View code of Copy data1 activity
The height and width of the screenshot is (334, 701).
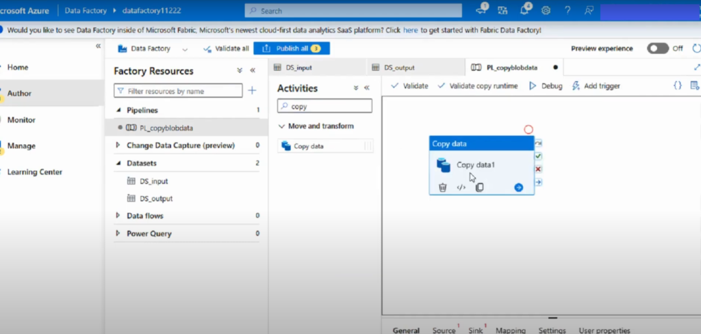click(461, 188)
